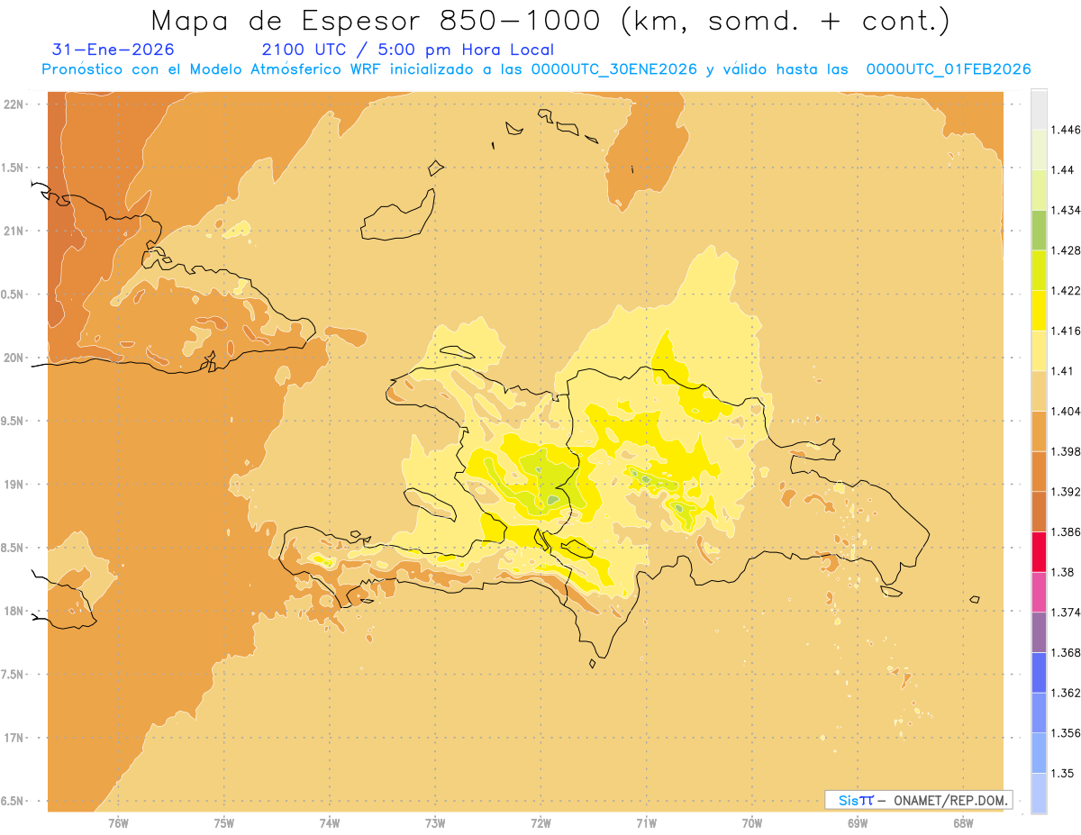The image size is (1081, 835).
Task: Click the 1.428 colorbar value
Action: 1066,250
